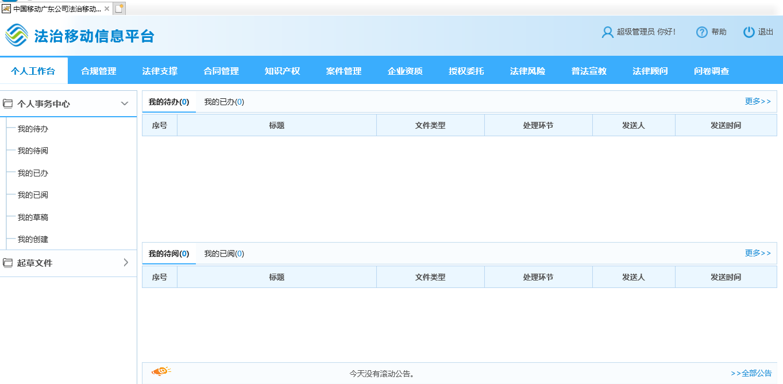
Task: Click the China Mobile logo icon
Action: click(17, 36)
